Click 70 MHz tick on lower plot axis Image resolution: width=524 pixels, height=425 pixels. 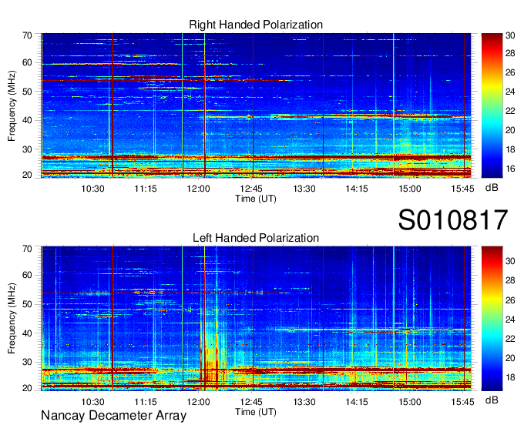click(27, 249)
